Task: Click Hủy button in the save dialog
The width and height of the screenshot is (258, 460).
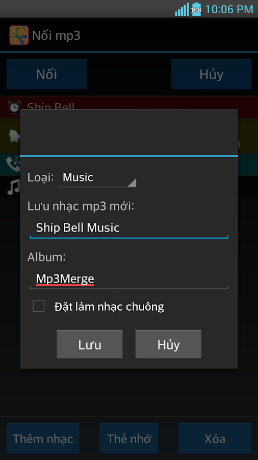Action: [x=168, y=344]
